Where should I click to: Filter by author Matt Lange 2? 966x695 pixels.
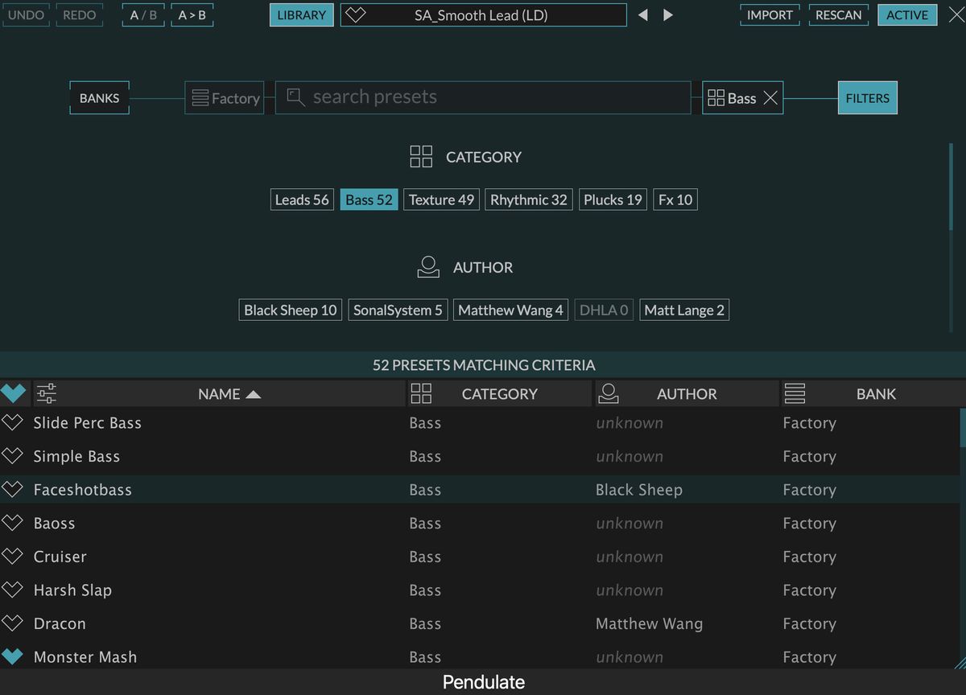684,310
